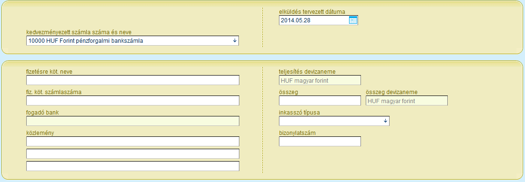Viewport: 525px width, 182px height.
Task: Click the third közlemény line field
Action: click(x=133, y=166)
